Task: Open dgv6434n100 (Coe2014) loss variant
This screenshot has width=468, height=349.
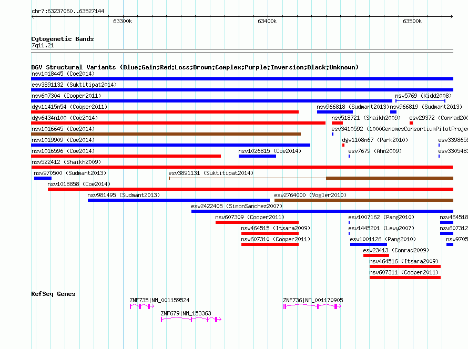Action: pos(178,123)
